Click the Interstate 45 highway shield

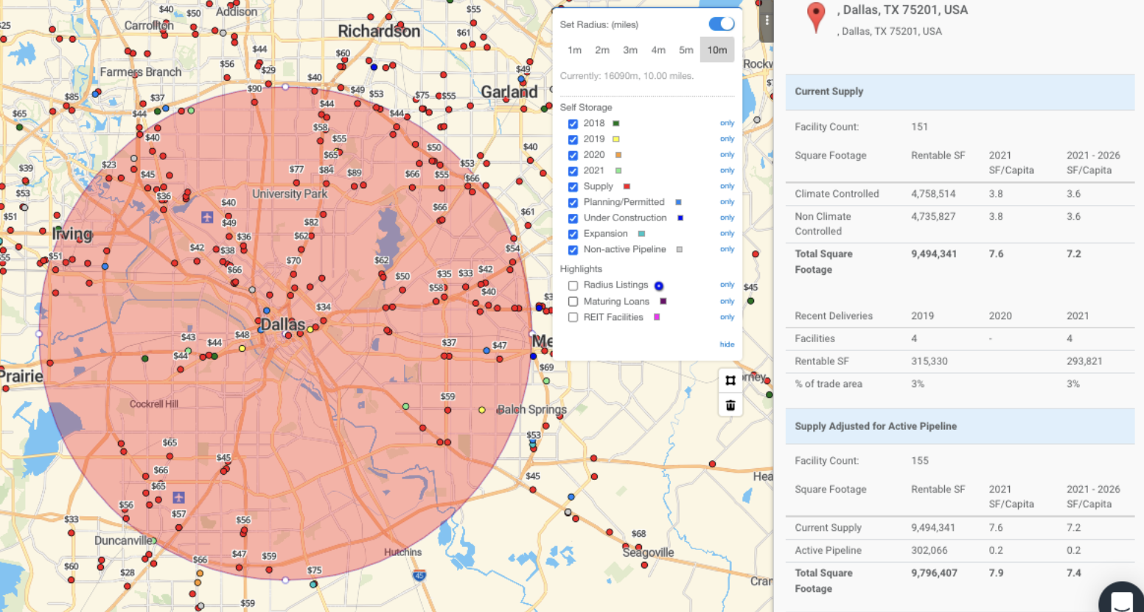419,575
